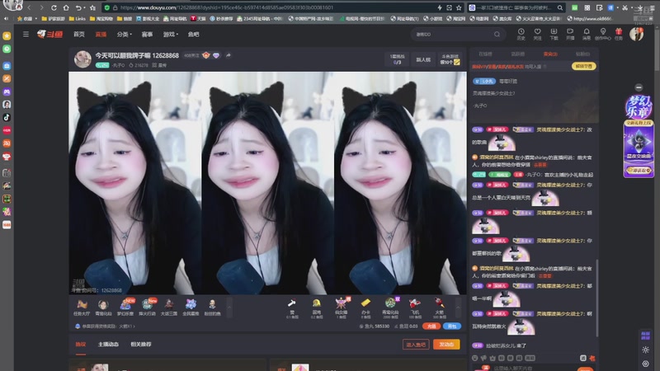
Task: Switch to the 钻粉 tab
Action: (582, 54)
